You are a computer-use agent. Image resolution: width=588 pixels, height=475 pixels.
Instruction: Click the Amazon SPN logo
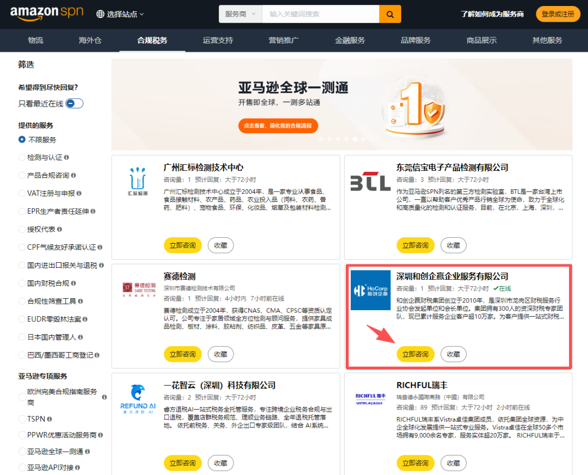[47, 14]
